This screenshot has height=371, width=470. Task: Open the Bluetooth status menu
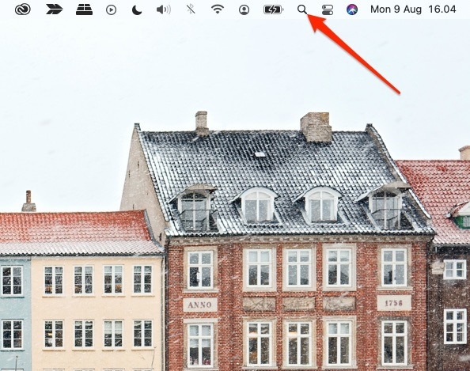[x=191, y=9]
